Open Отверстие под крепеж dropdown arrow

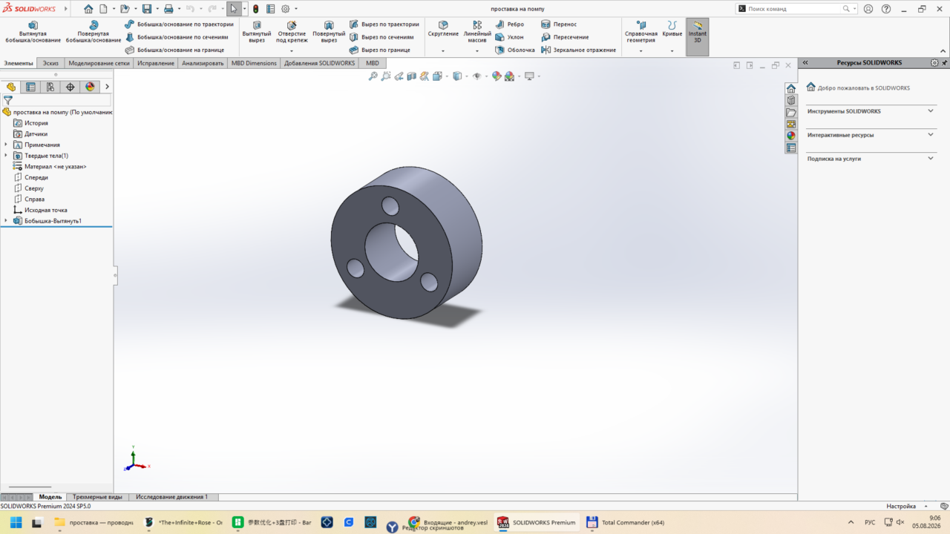pyautogui.click(x=292, y=51)
